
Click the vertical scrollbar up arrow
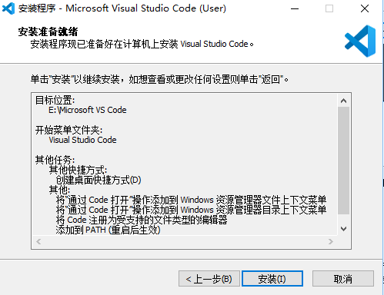pos(344,101)
